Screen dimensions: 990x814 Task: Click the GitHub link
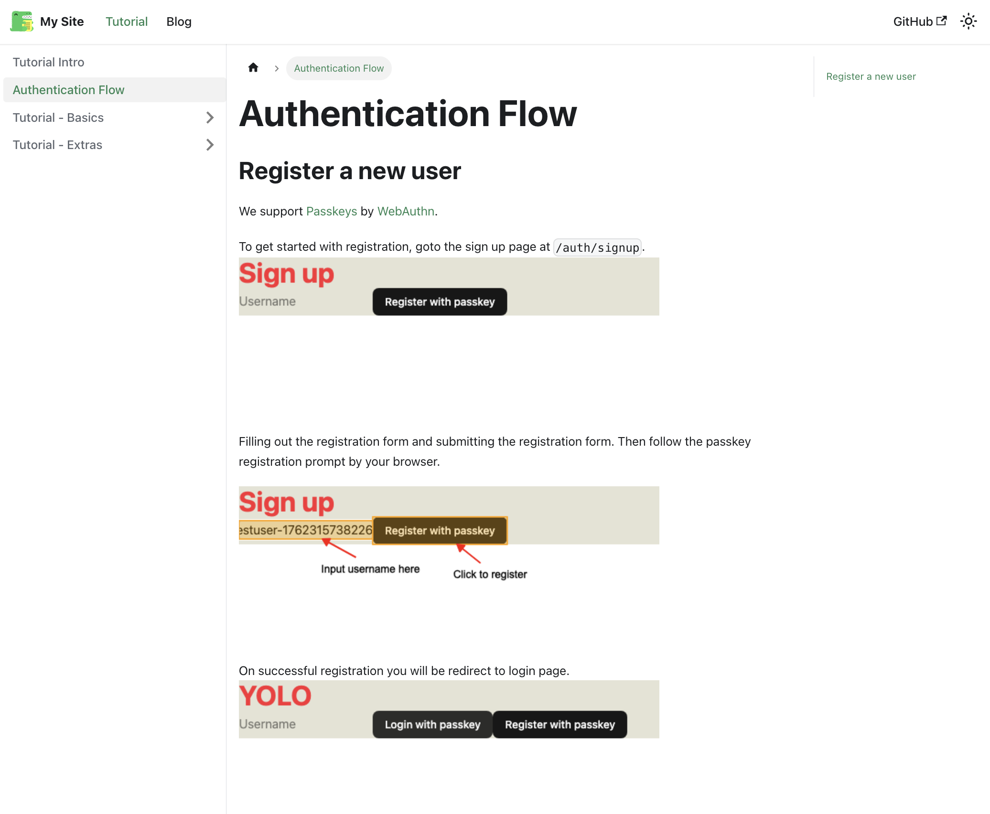click(912, 21)
